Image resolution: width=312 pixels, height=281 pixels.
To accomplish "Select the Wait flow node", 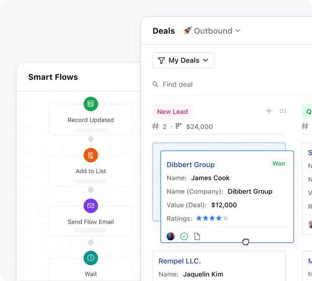I will [x=91, y=269].
